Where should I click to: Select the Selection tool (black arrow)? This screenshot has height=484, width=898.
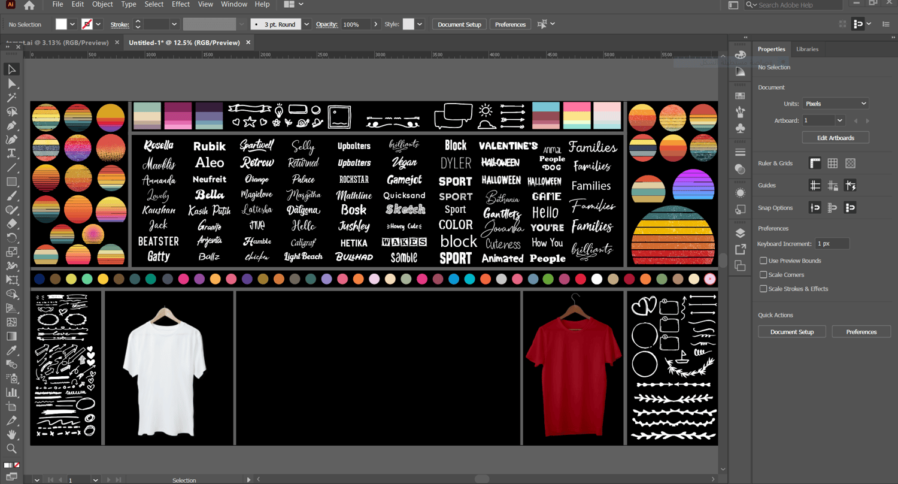tap(11, 69)
